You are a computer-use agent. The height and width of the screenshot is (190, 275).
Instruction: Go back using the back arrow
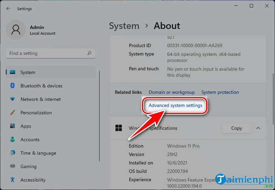(x=8, y=9)
